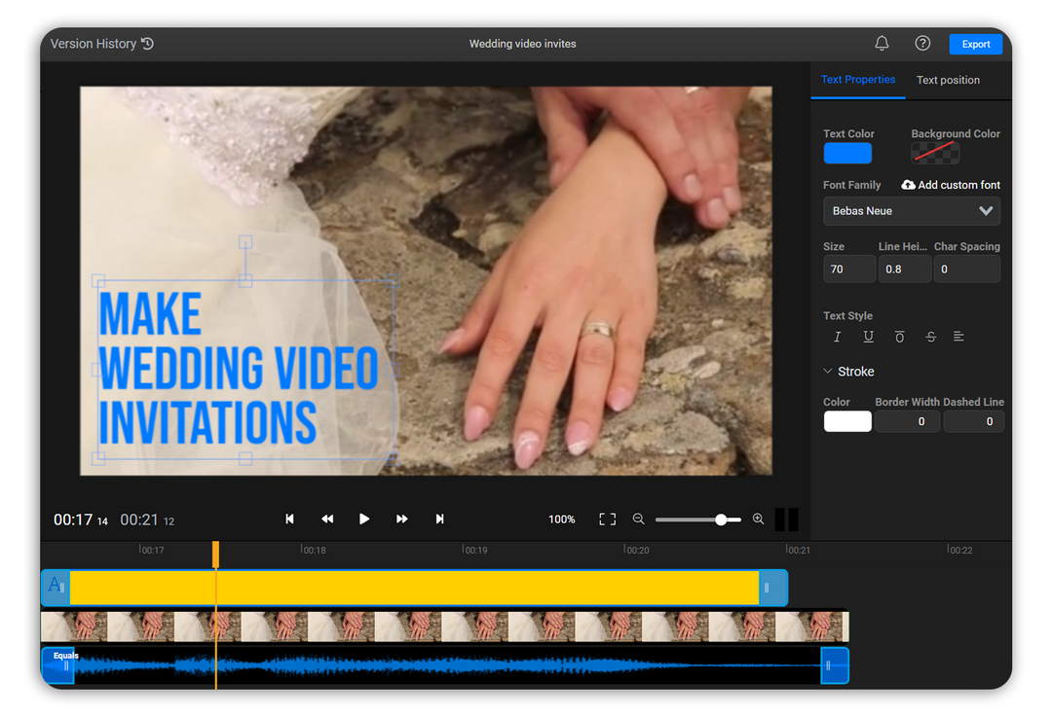The height and width of the screenshot is (717, 1052).
Task: Click Add custom font
Action: pos(950,184)
